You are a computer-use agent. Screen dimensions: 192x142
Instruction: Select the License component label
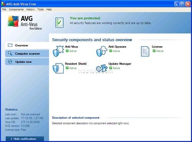(x=157, y=47)
